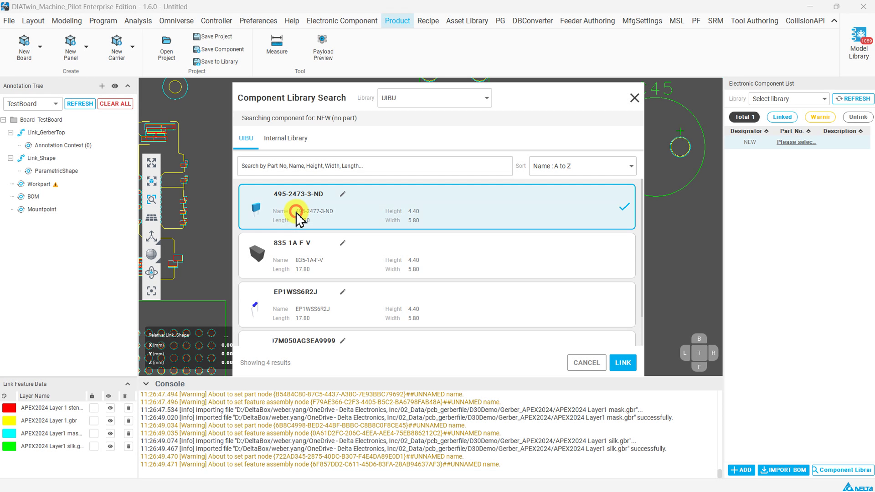Click the Please select part link
The height and width of the screenshot is (492, 875).
point(796,142)
